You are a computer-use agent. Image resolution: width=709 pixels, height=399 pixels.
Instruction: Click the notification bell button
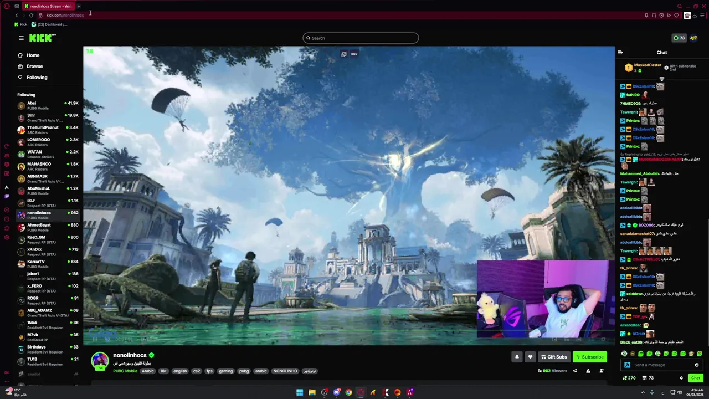(x=517, y=357)
